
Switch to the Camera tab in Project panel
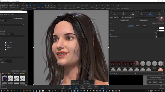(x=142, y=14)
